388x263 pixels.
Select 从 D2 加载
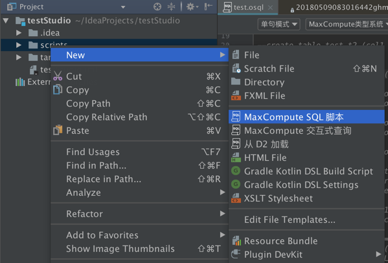[x=306, y=144]
